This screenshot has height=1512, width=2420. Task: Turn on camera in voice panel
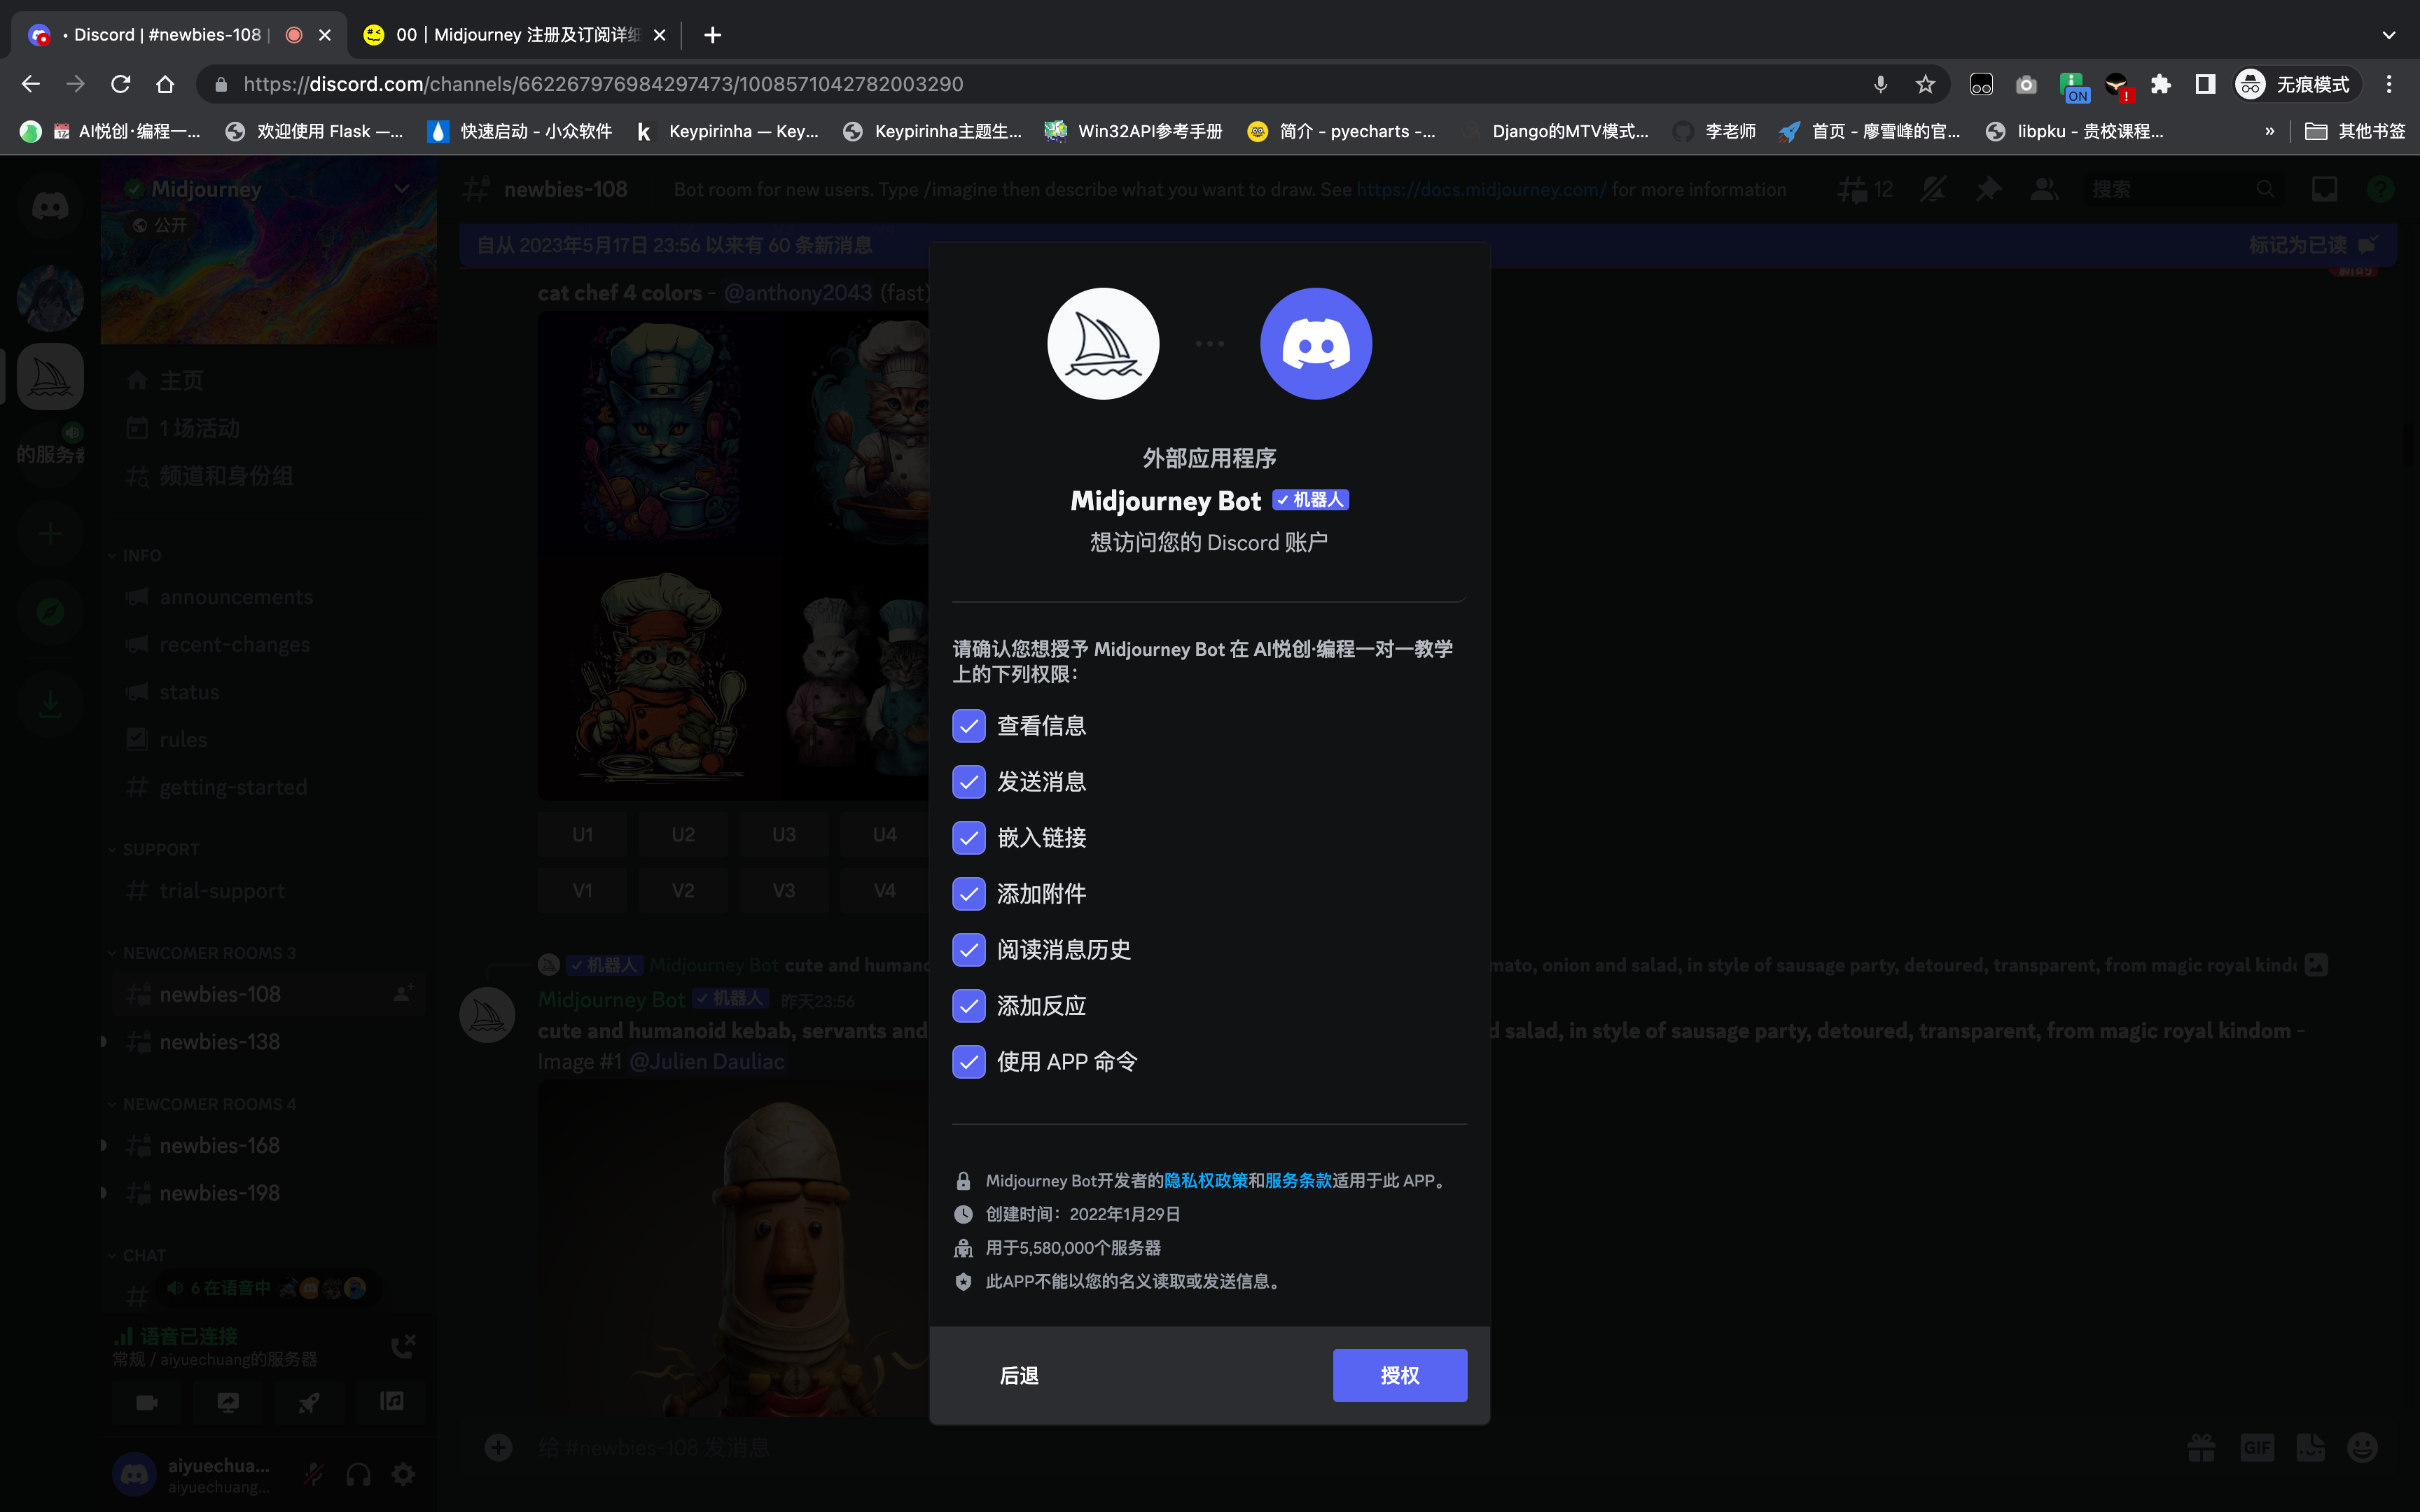147,1402
